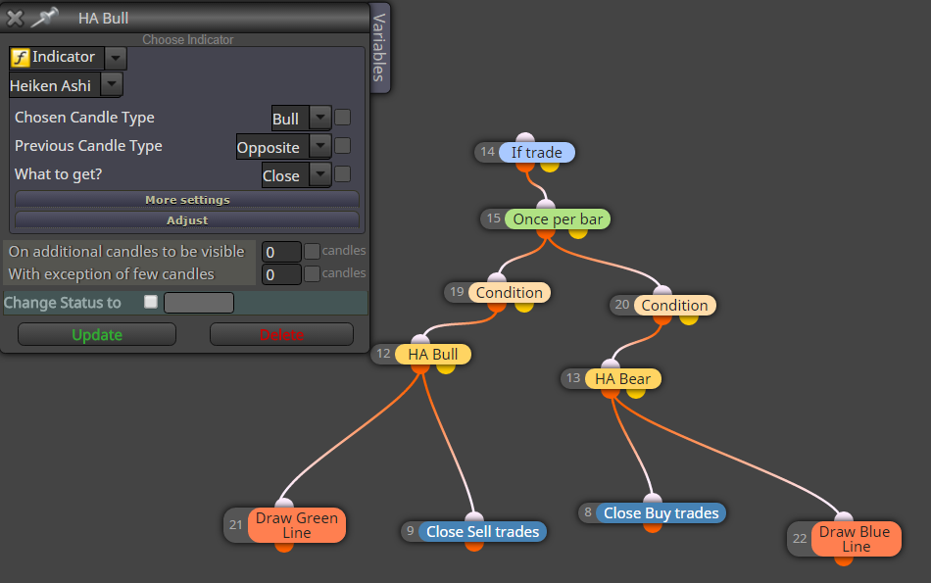Click the orange output connector of HA Bull

click(420, 368)
